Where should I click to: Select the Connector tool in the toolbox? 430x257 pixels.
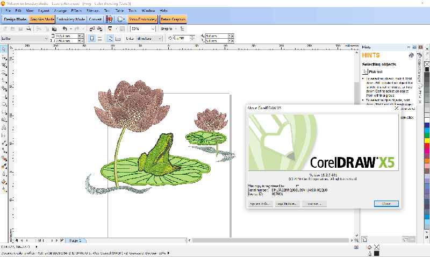pyautogui.click(x=4, y=151)
